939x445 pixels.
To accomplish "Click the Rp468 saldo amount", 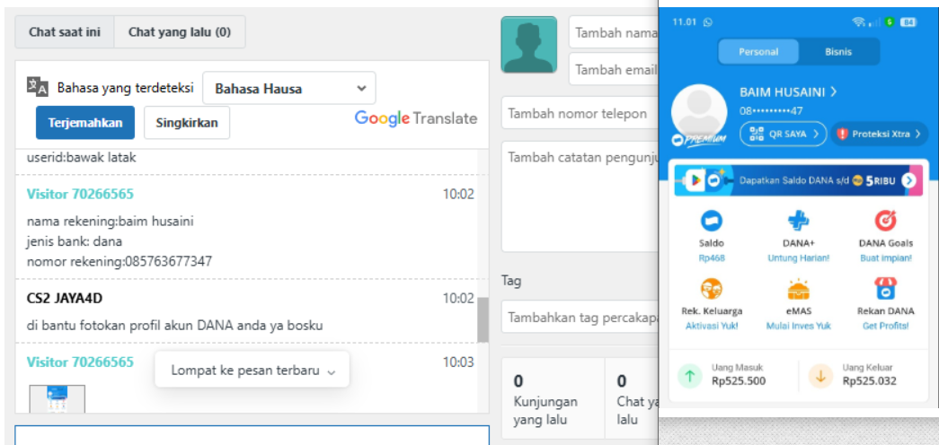I will (x=712, y=258).
